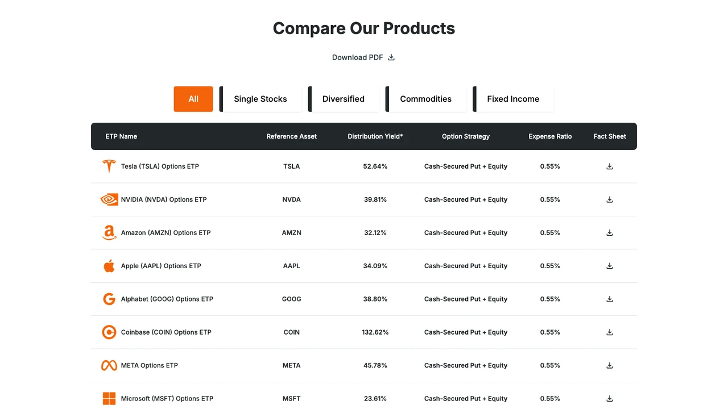Switch to the Single Stocks tab
728x409 pixels.
[x=260, y=99]
